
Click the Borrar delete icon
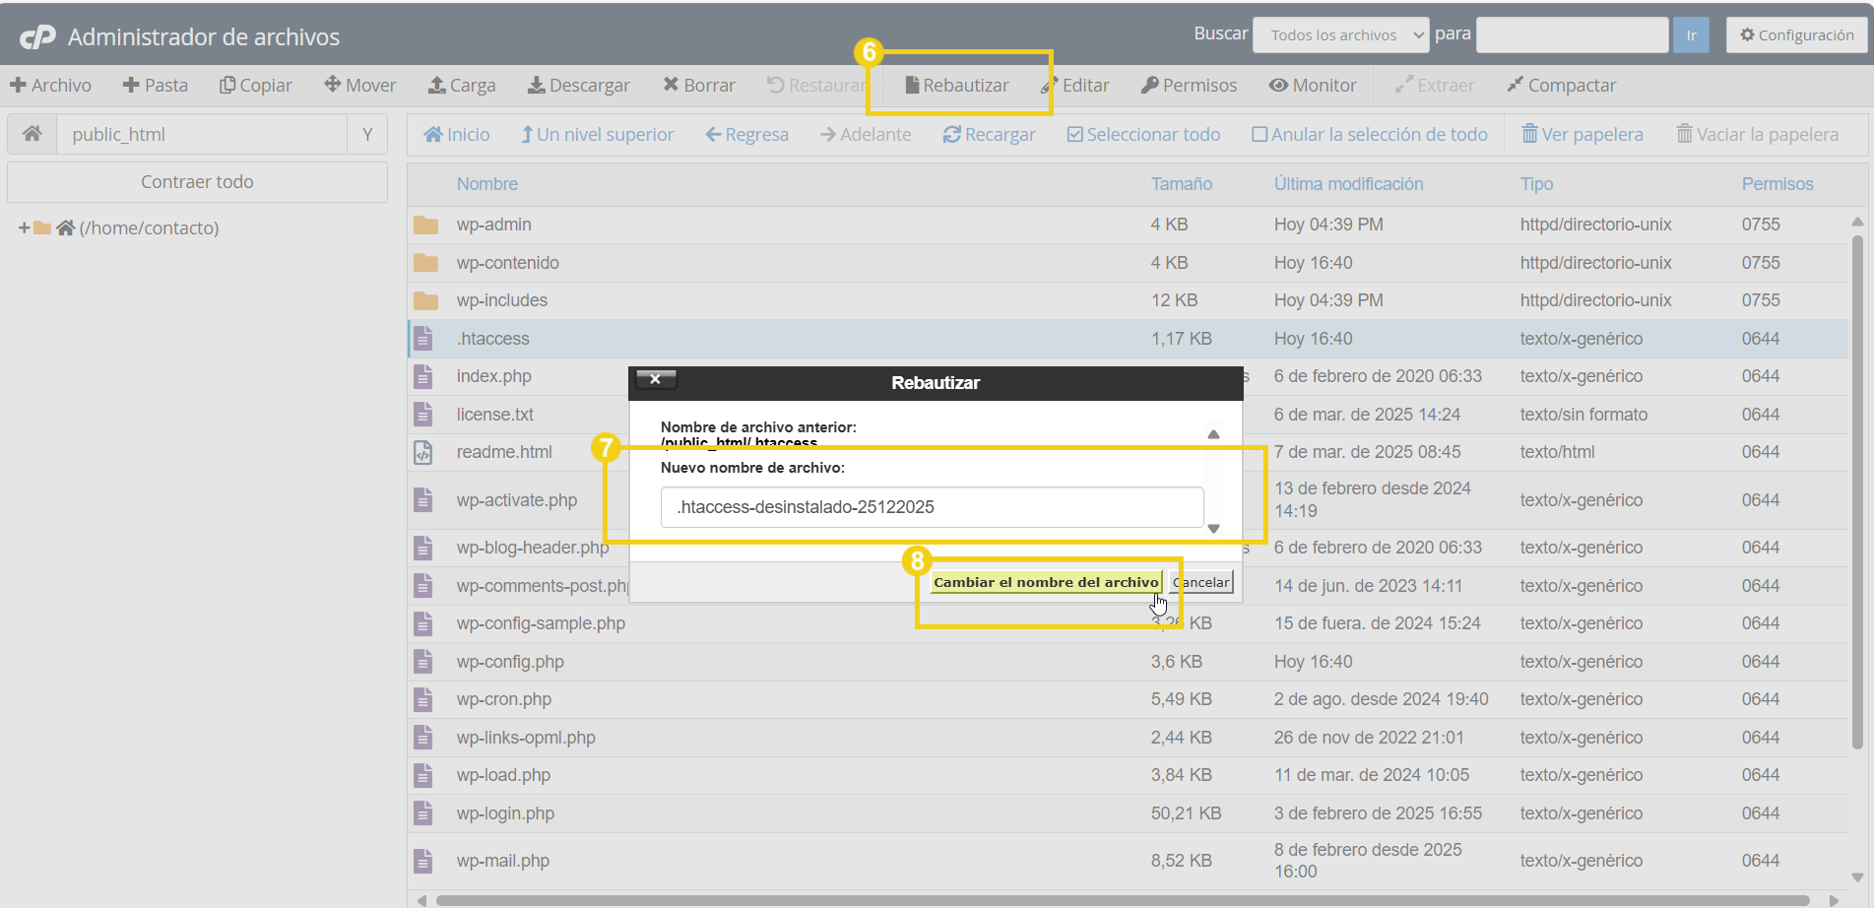[671, 85]
